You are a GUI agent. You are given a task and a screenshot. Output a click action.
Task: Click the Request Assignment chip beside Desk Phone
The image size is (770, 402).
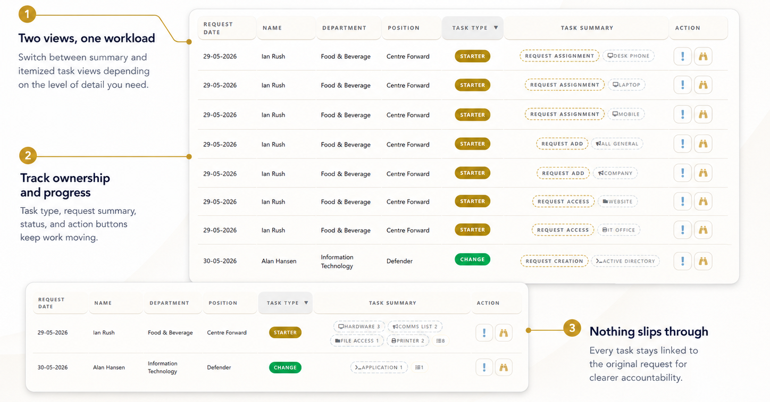(x=559, y=56)
